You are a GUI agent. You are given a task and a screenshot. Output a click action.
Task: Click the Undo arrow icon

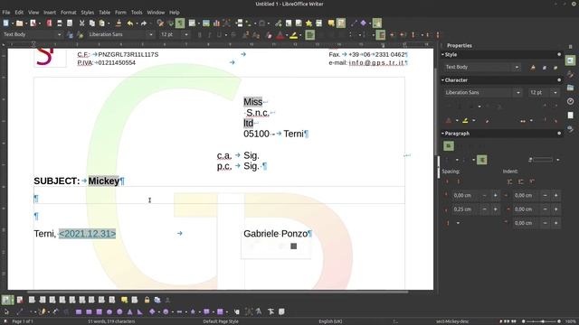(x=130, y=23)
